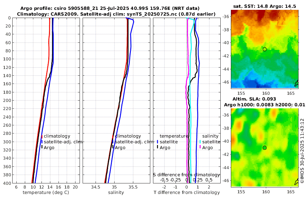Click 'T difference from climatology' axis label
Viewport: 306px width, 197px height.
pyautogui.click(x=187, y=193)
